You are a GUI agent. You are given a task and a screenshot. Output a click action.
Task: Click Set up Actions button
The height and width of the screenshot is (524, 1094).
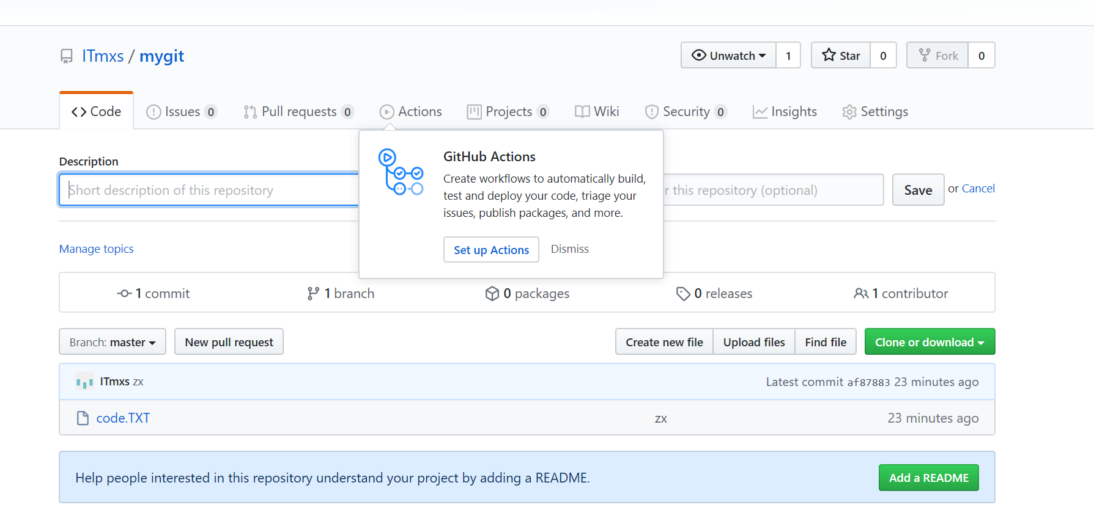click(x=491, y=250)
